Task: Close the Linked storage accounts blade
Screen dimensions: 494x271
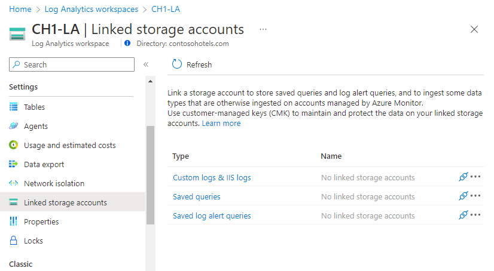Action: pyautogui.click(x=474, y=29)
